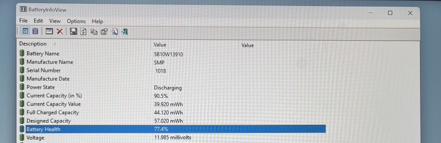Select the Full Charged Capacity row

pyautogui.click(x=173, y=112)
